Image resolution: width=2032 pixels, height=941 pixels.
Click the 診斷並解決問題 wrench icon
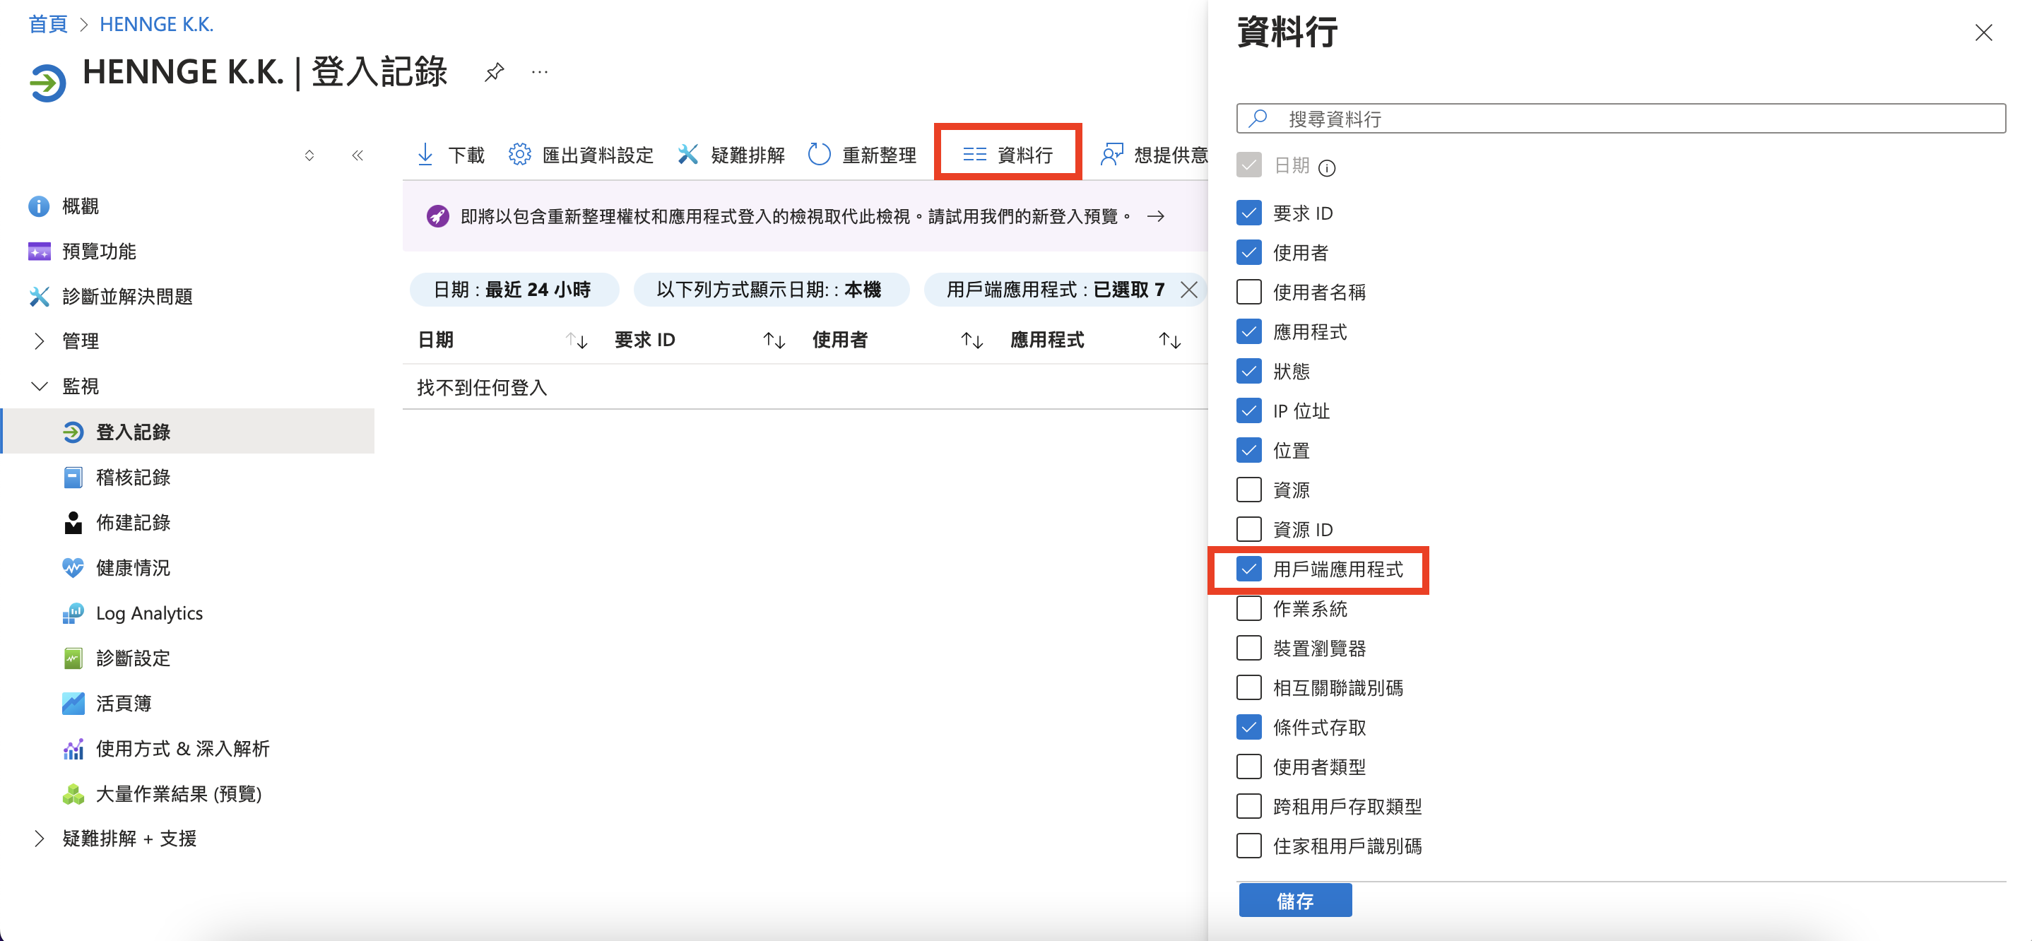[39, 296]
